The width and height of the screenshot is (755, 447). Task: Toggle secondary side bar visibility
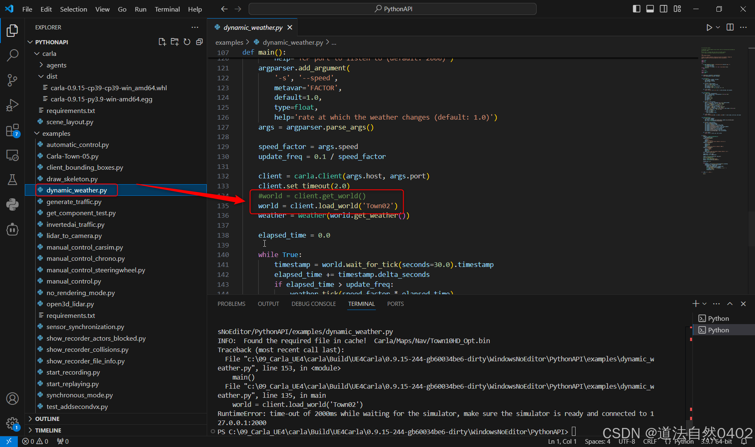(x=663, y=9)
